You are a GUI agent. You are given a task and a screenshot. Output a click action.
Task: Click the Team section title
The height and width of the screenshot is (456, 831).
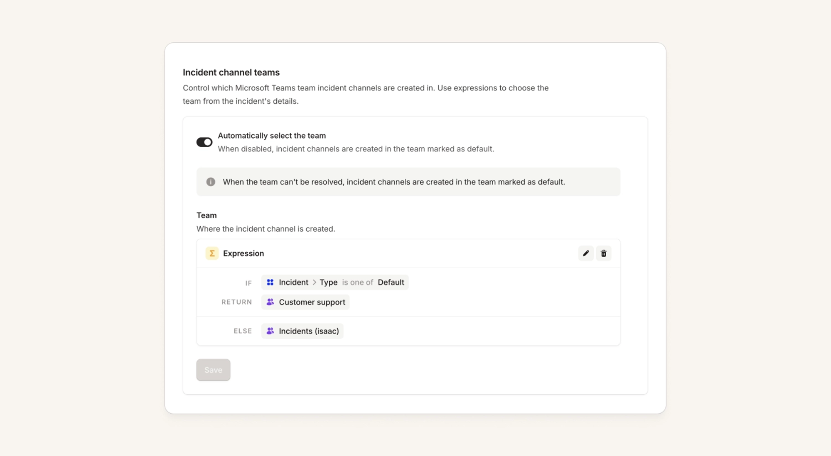[207, 215]
